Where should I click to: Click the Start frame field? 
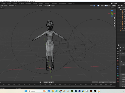coord(105,82)
